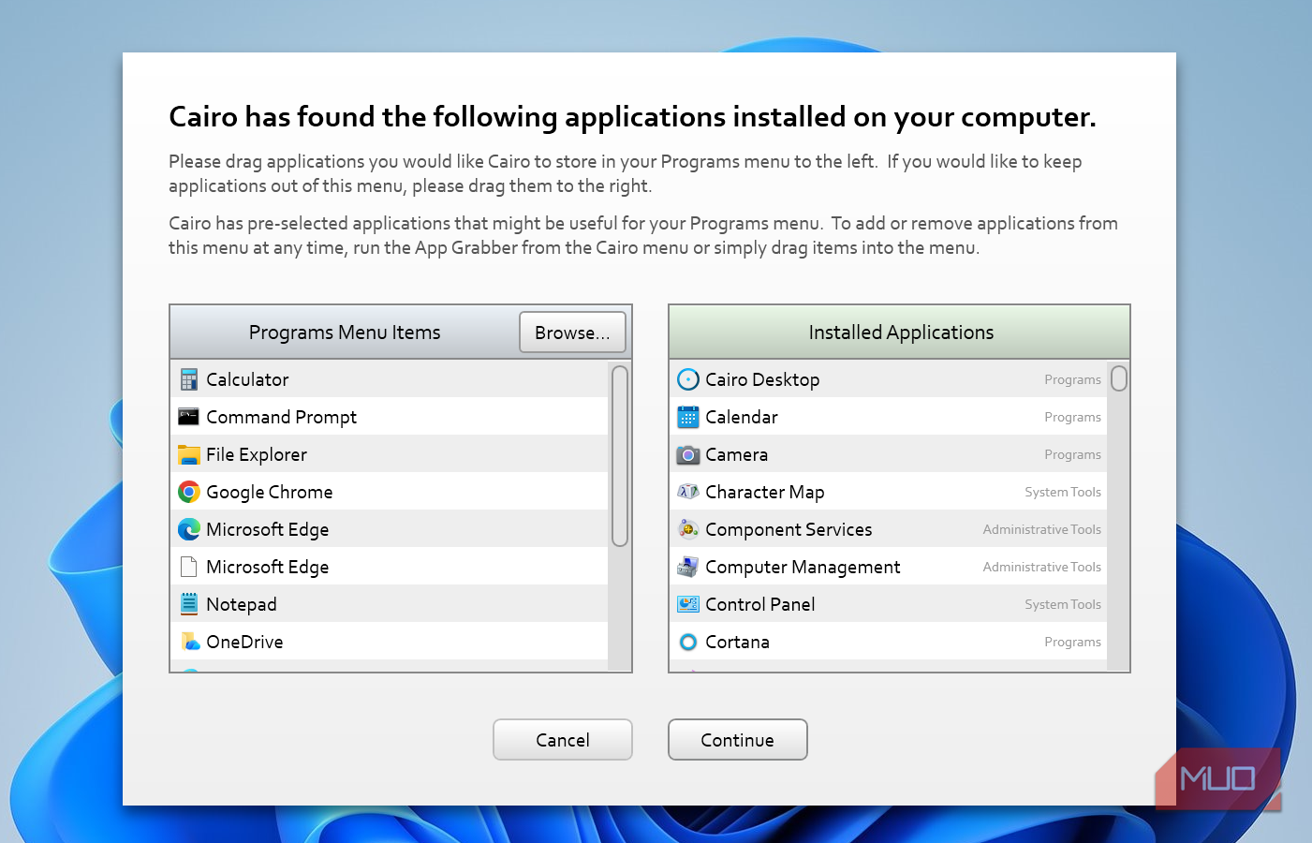The width and height of the screenshot is (1312, 843).
Task: Click the Camera icon
Action: coord(688,454)
